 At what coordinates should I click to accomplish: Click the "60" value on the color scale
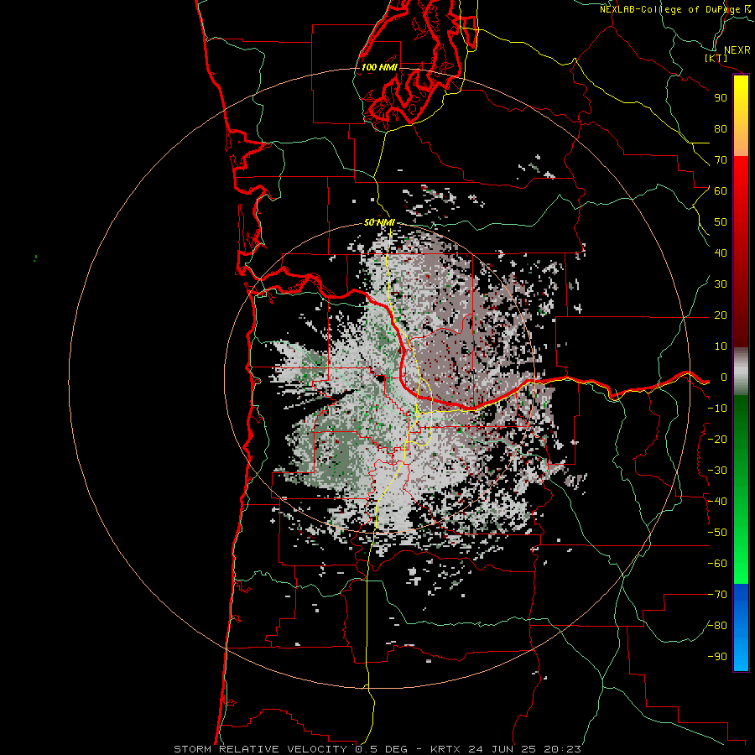pyautogui.click(x=721, y=191)
